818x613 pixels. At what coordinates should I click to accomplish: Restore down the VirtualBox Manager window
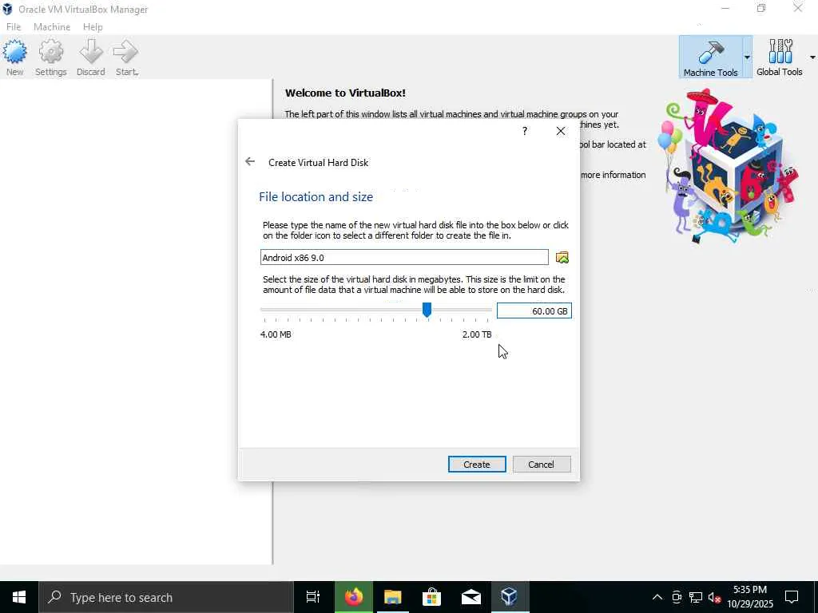point(761,9)
